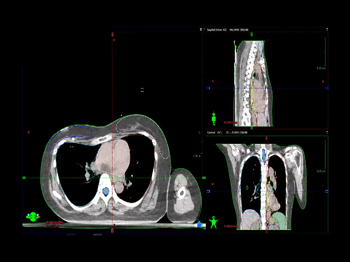Click the "X: 245.0 mm" readout in axial view
The height and width of the screenshot is (262, 350).
[x=54, y=222]
